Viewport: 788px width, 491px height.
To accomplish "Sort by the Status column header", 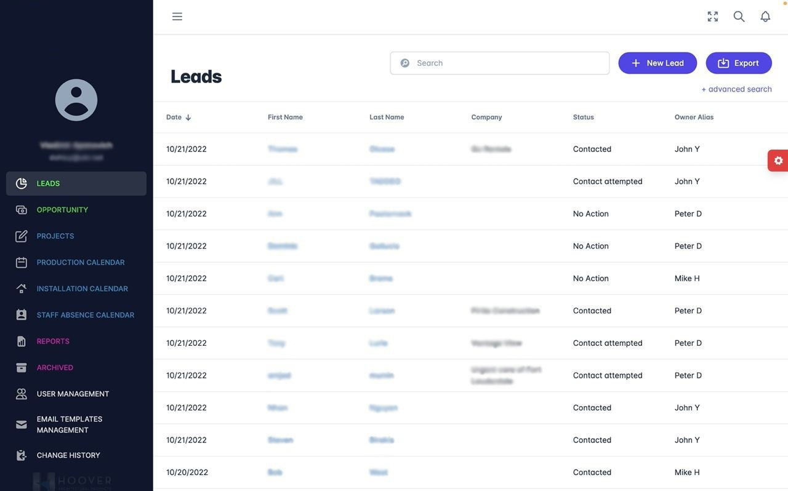I will click(583, 118).
